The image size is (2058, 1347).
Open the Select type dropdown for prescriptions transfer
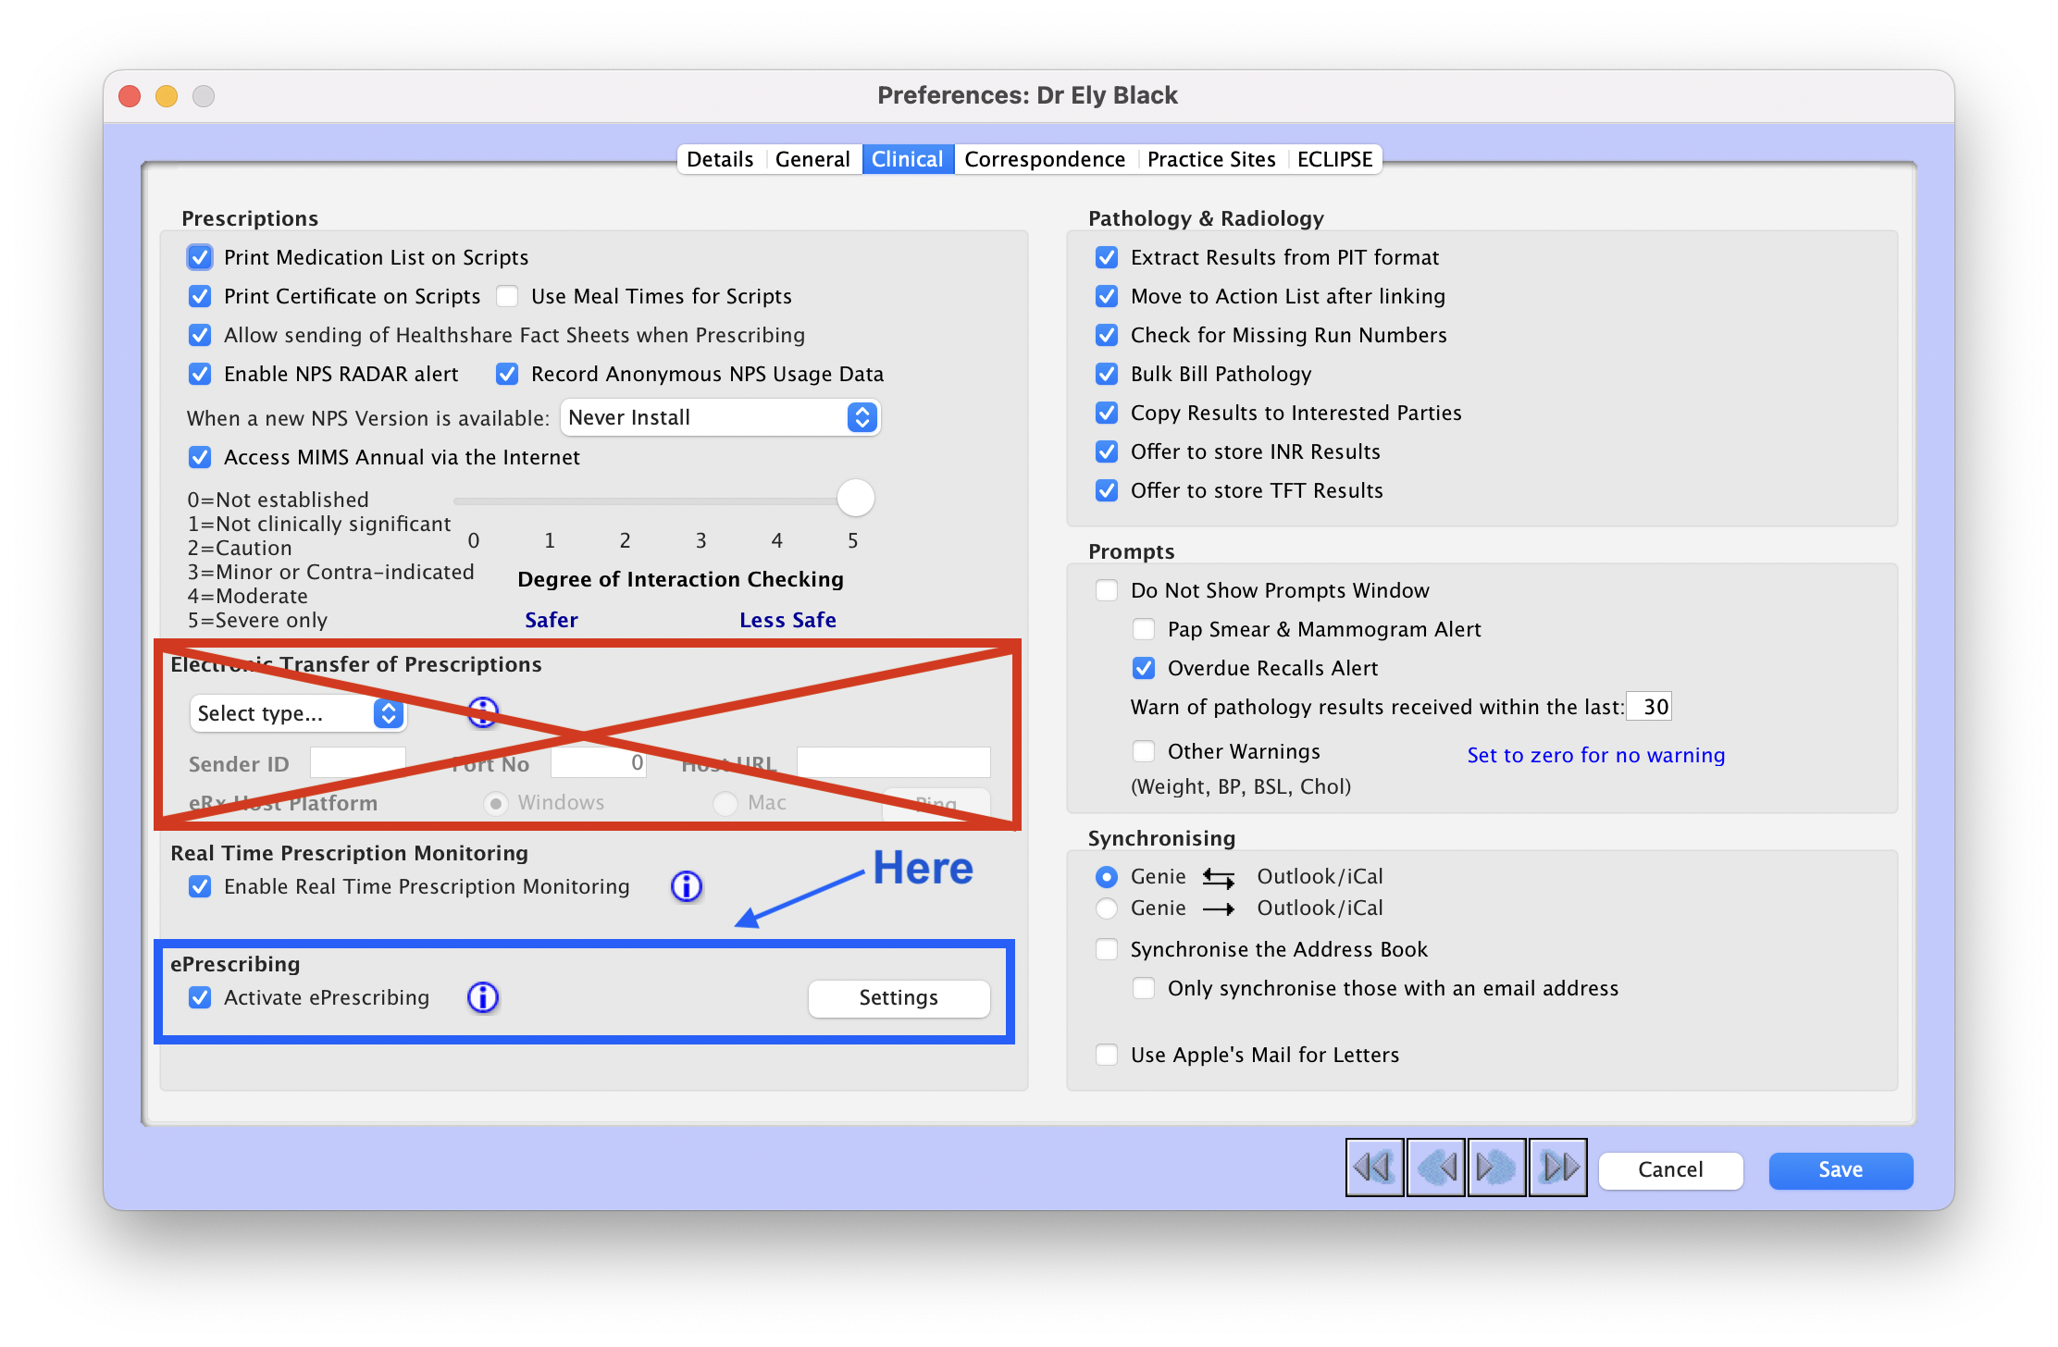(x=298, y=712)
